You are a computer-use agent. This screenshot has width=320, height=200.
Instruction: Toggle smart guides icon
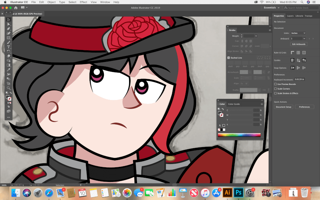click(x=304, y=60)
